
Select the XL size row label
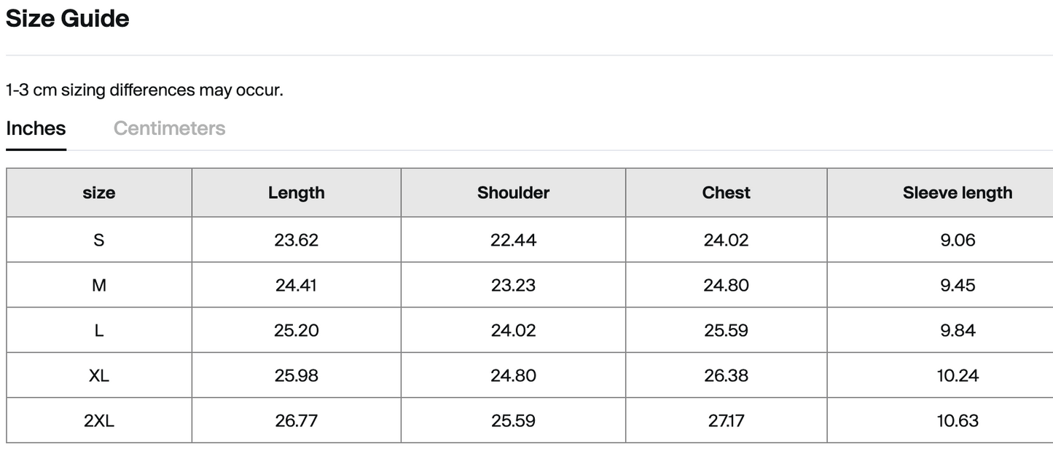pos(99,375)
